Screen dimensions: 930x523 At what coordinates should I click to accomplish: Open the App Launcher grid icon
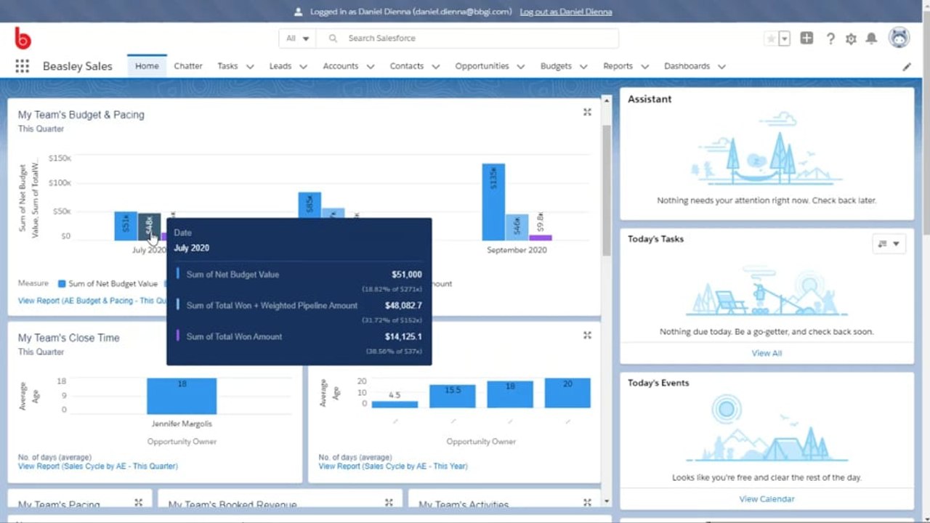pyautogui.click(x=23, y=66)
